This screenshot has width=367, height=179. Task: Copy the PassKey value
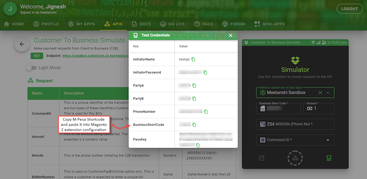198,145
